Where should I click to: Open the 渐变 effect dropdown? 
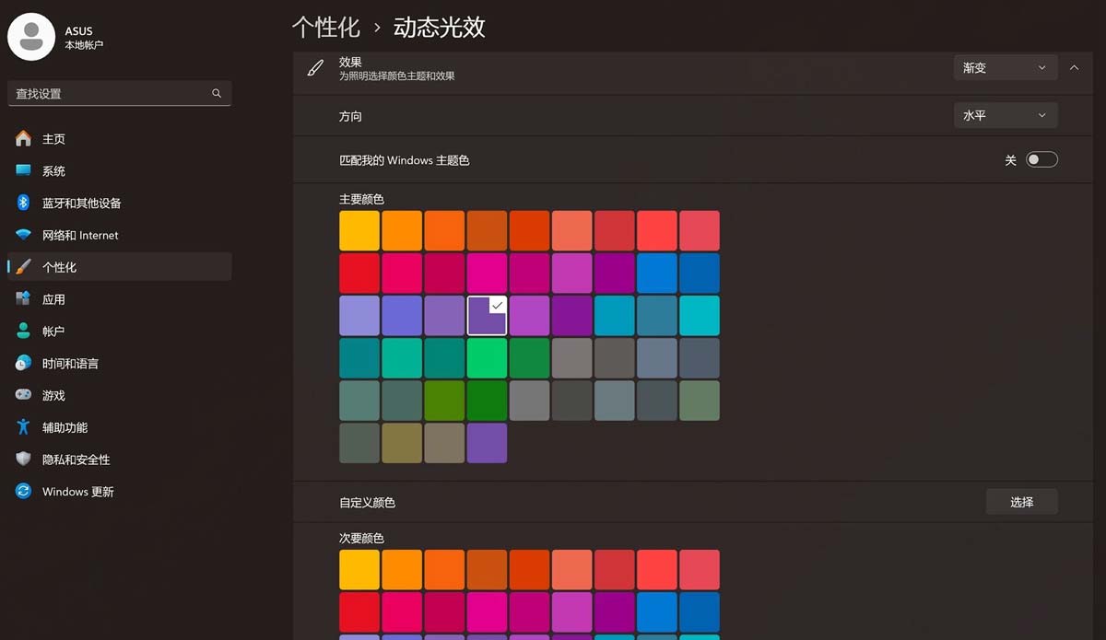[x=1005, y=67]
